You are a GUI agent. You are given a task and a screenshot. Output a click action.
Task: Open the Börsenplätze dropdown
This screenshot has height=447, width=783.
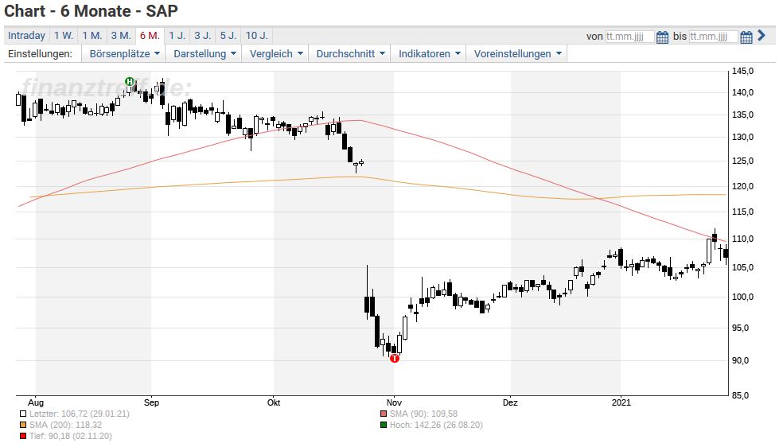click(124, 54)
